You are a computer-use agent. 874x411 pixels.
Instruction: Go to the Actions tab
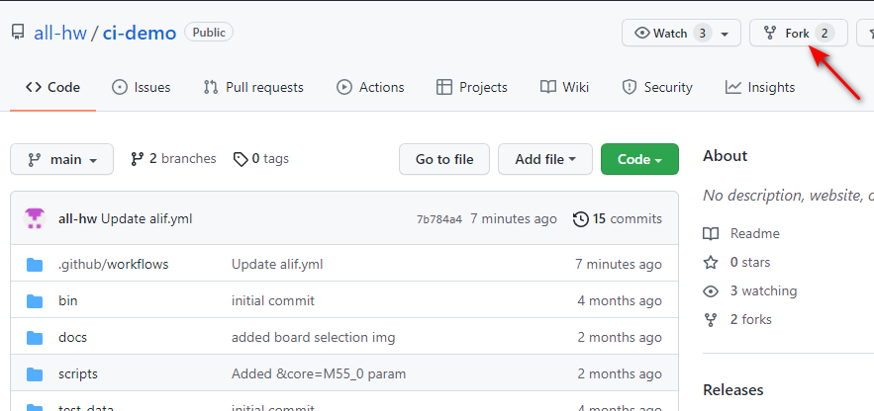click(x=370, y=87)
